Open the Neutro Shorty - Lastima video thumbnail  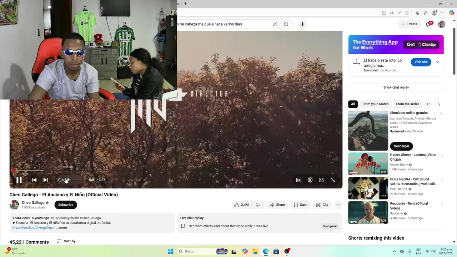click(x=368, y=163)
